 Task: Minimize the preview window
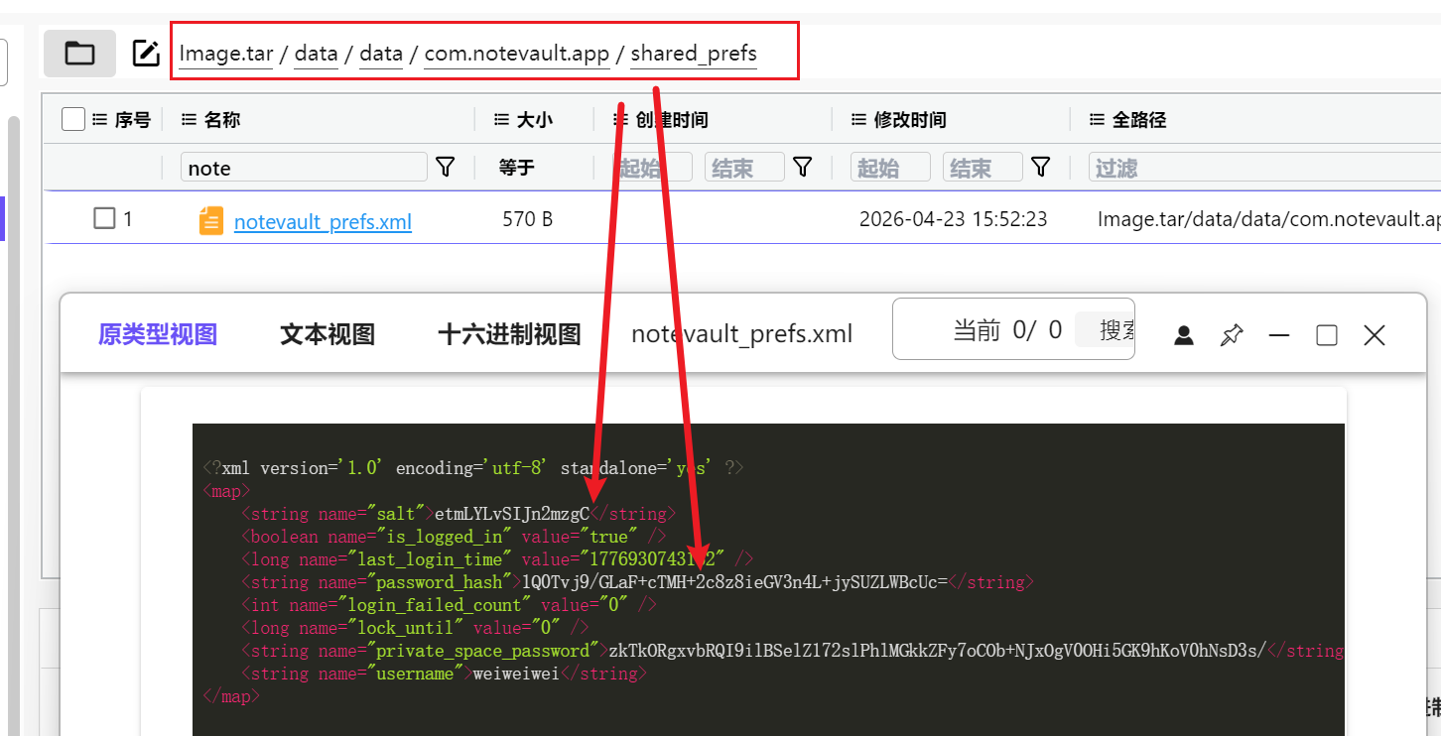pos(1279,335)
